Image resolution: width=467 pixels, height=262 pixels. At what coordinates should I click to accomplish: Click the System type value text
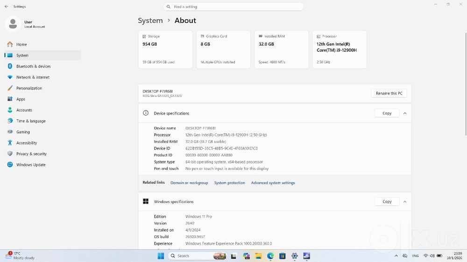pyautogui.click(x=224, y=162)
